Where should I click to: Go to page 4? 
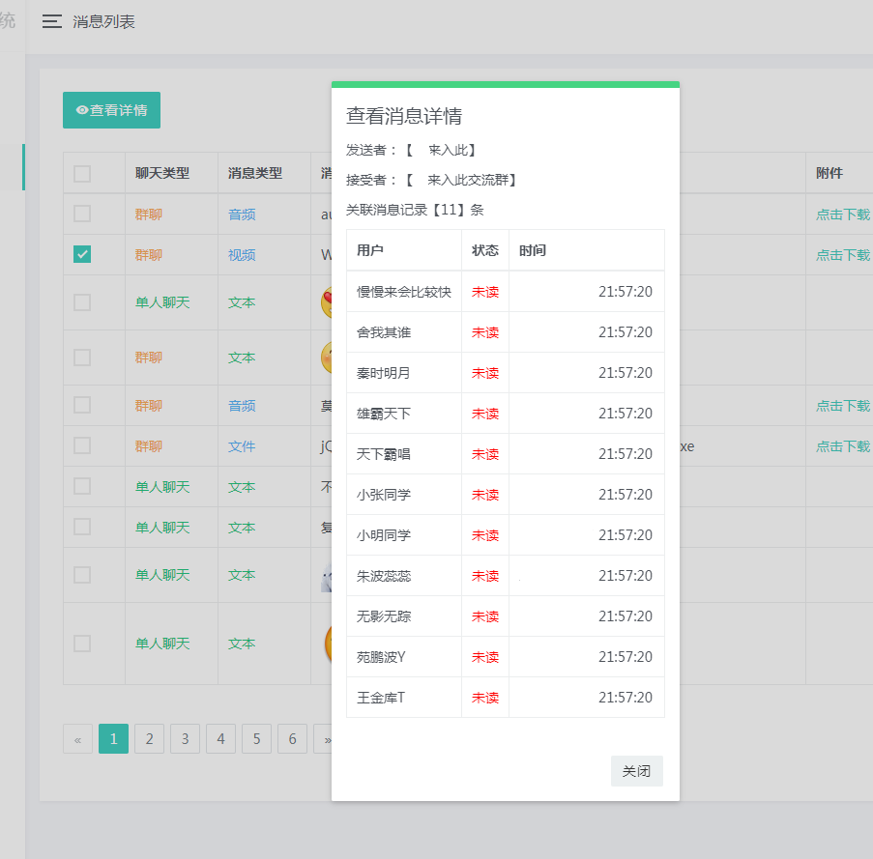click(221, 739)
